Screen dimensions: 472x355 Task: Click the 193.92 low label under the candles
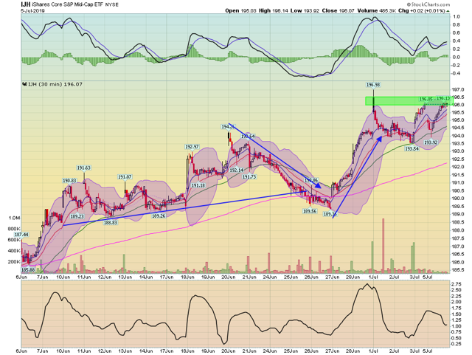(430, 142)
